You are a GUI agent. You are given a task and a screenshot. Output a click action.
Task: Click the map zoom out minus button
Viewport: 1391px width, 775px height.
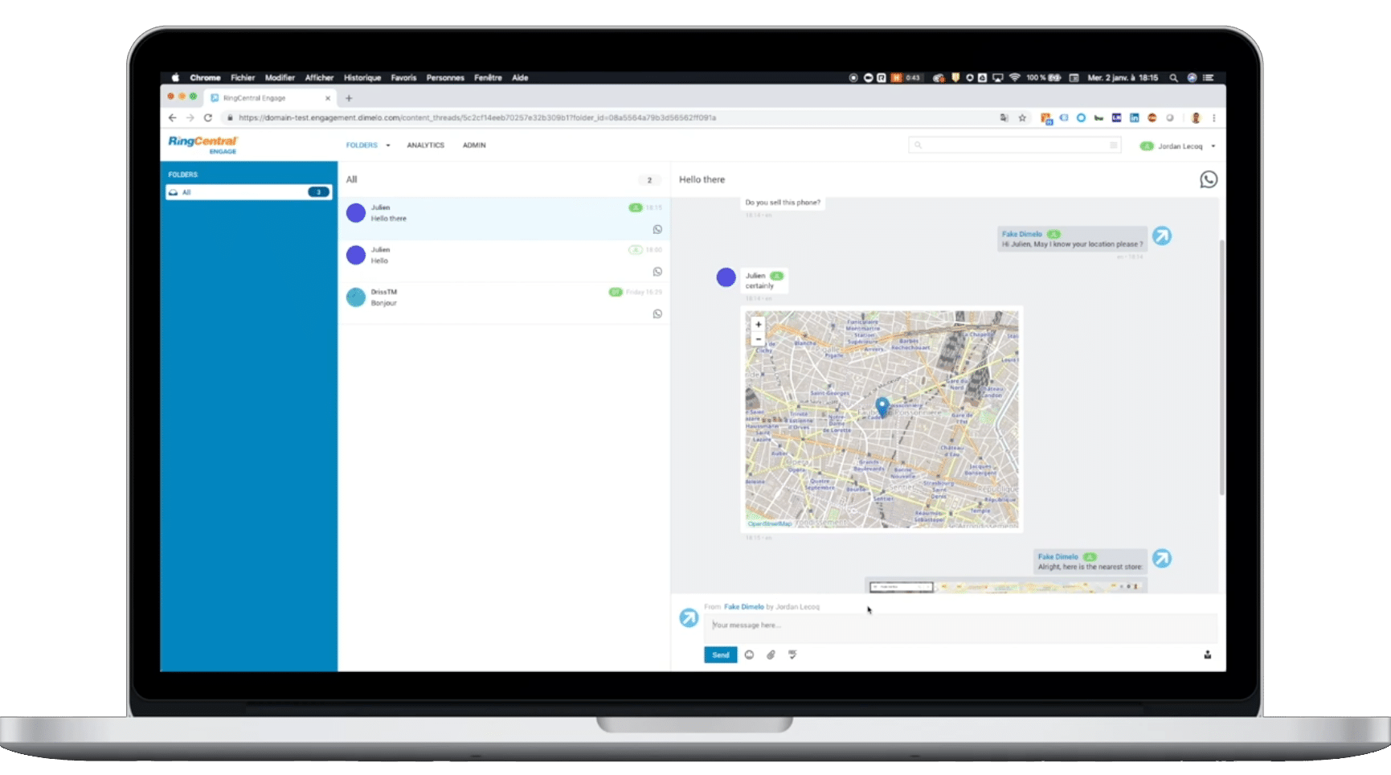click(x=758, y=339)
